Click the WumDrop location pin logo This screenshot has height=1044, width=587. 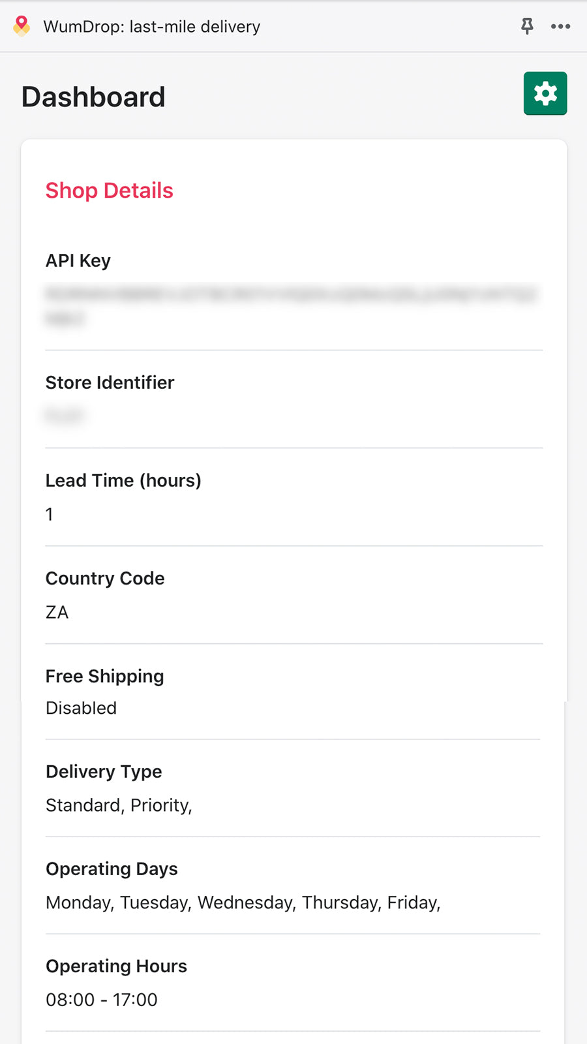pyautogui.click(x=21, y=26)
